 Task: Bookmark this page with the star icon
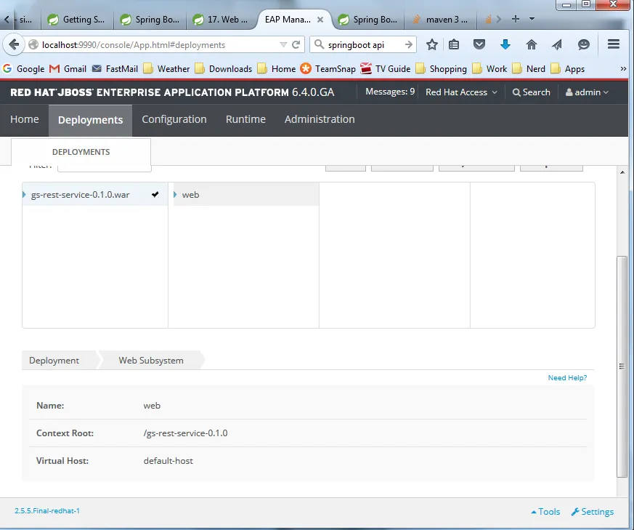[432, 44]
